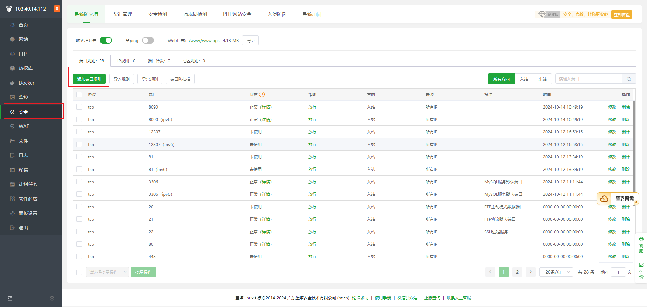Screen dimensions: 647x307
Task: Open the 监控 monitor icon
Action: [x=12, y=97]
